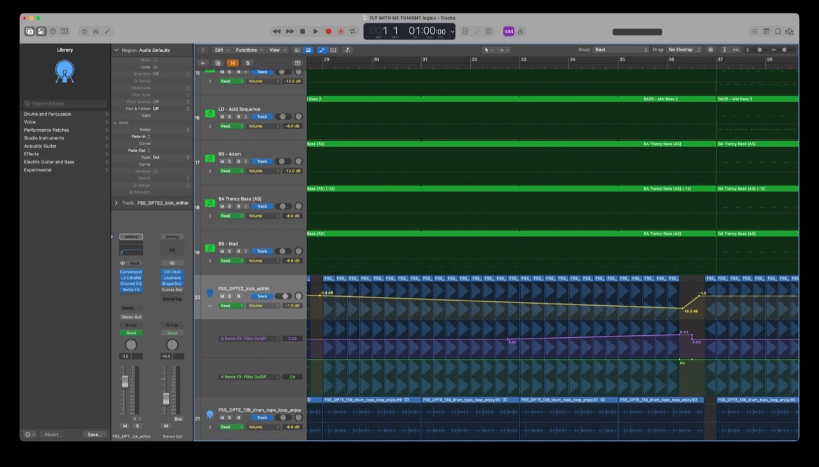Fast forward the playhead
819x467 pixels.
290,31
